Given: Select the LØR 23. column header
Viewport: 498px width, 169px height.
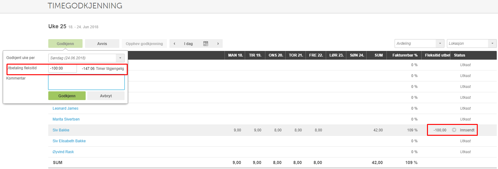Looking at the screenshot, I should click(336, 55).
